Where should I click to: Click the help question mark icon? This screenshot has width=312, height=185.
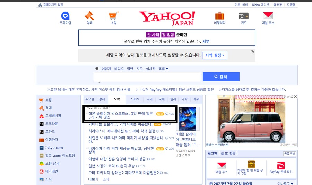[x=252, y=52]
